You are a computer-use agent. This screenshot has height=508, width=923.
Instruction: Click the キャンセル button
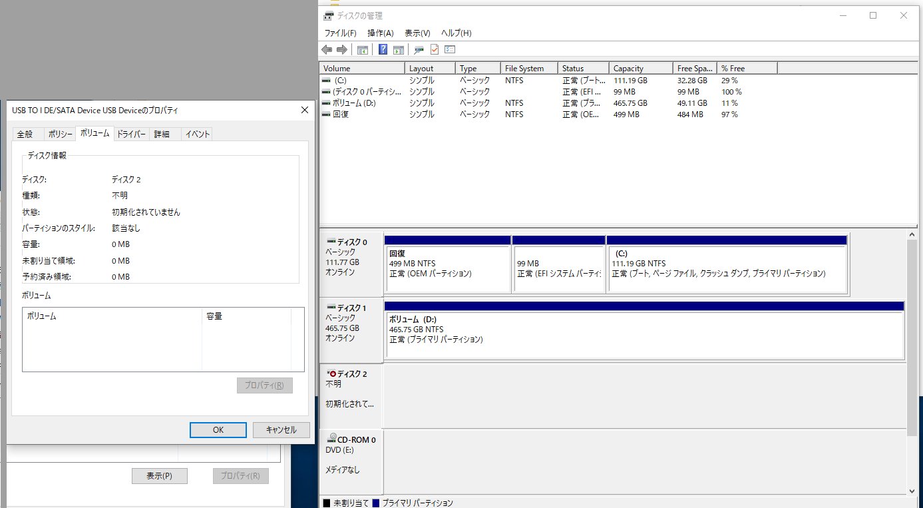tap(281, 430)
